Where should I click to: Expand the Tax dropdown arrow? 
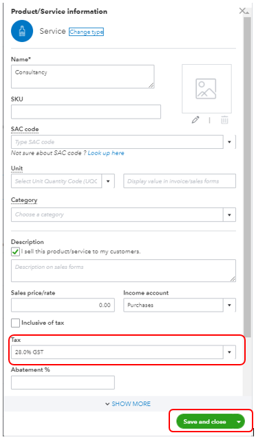(x=229, y=352)
